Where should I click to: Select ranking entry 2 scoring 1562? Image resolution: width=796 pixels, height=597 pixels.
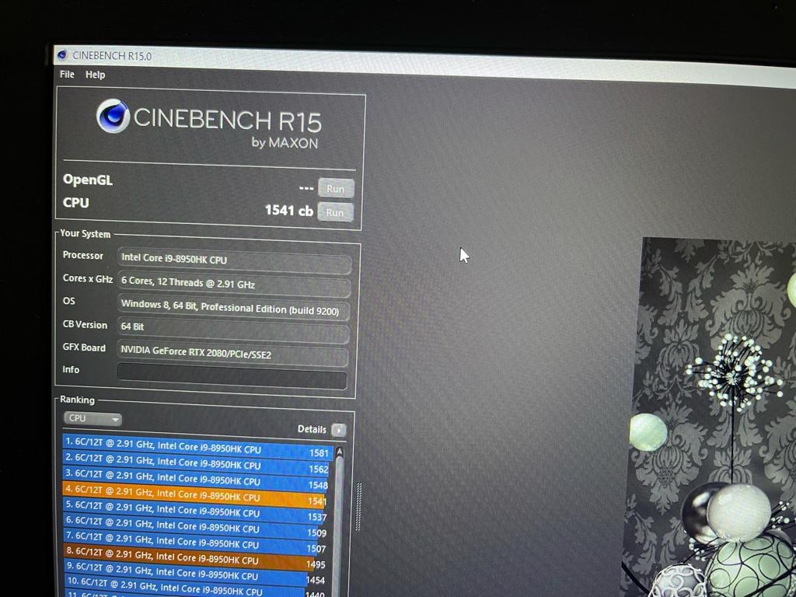(197, 463)
